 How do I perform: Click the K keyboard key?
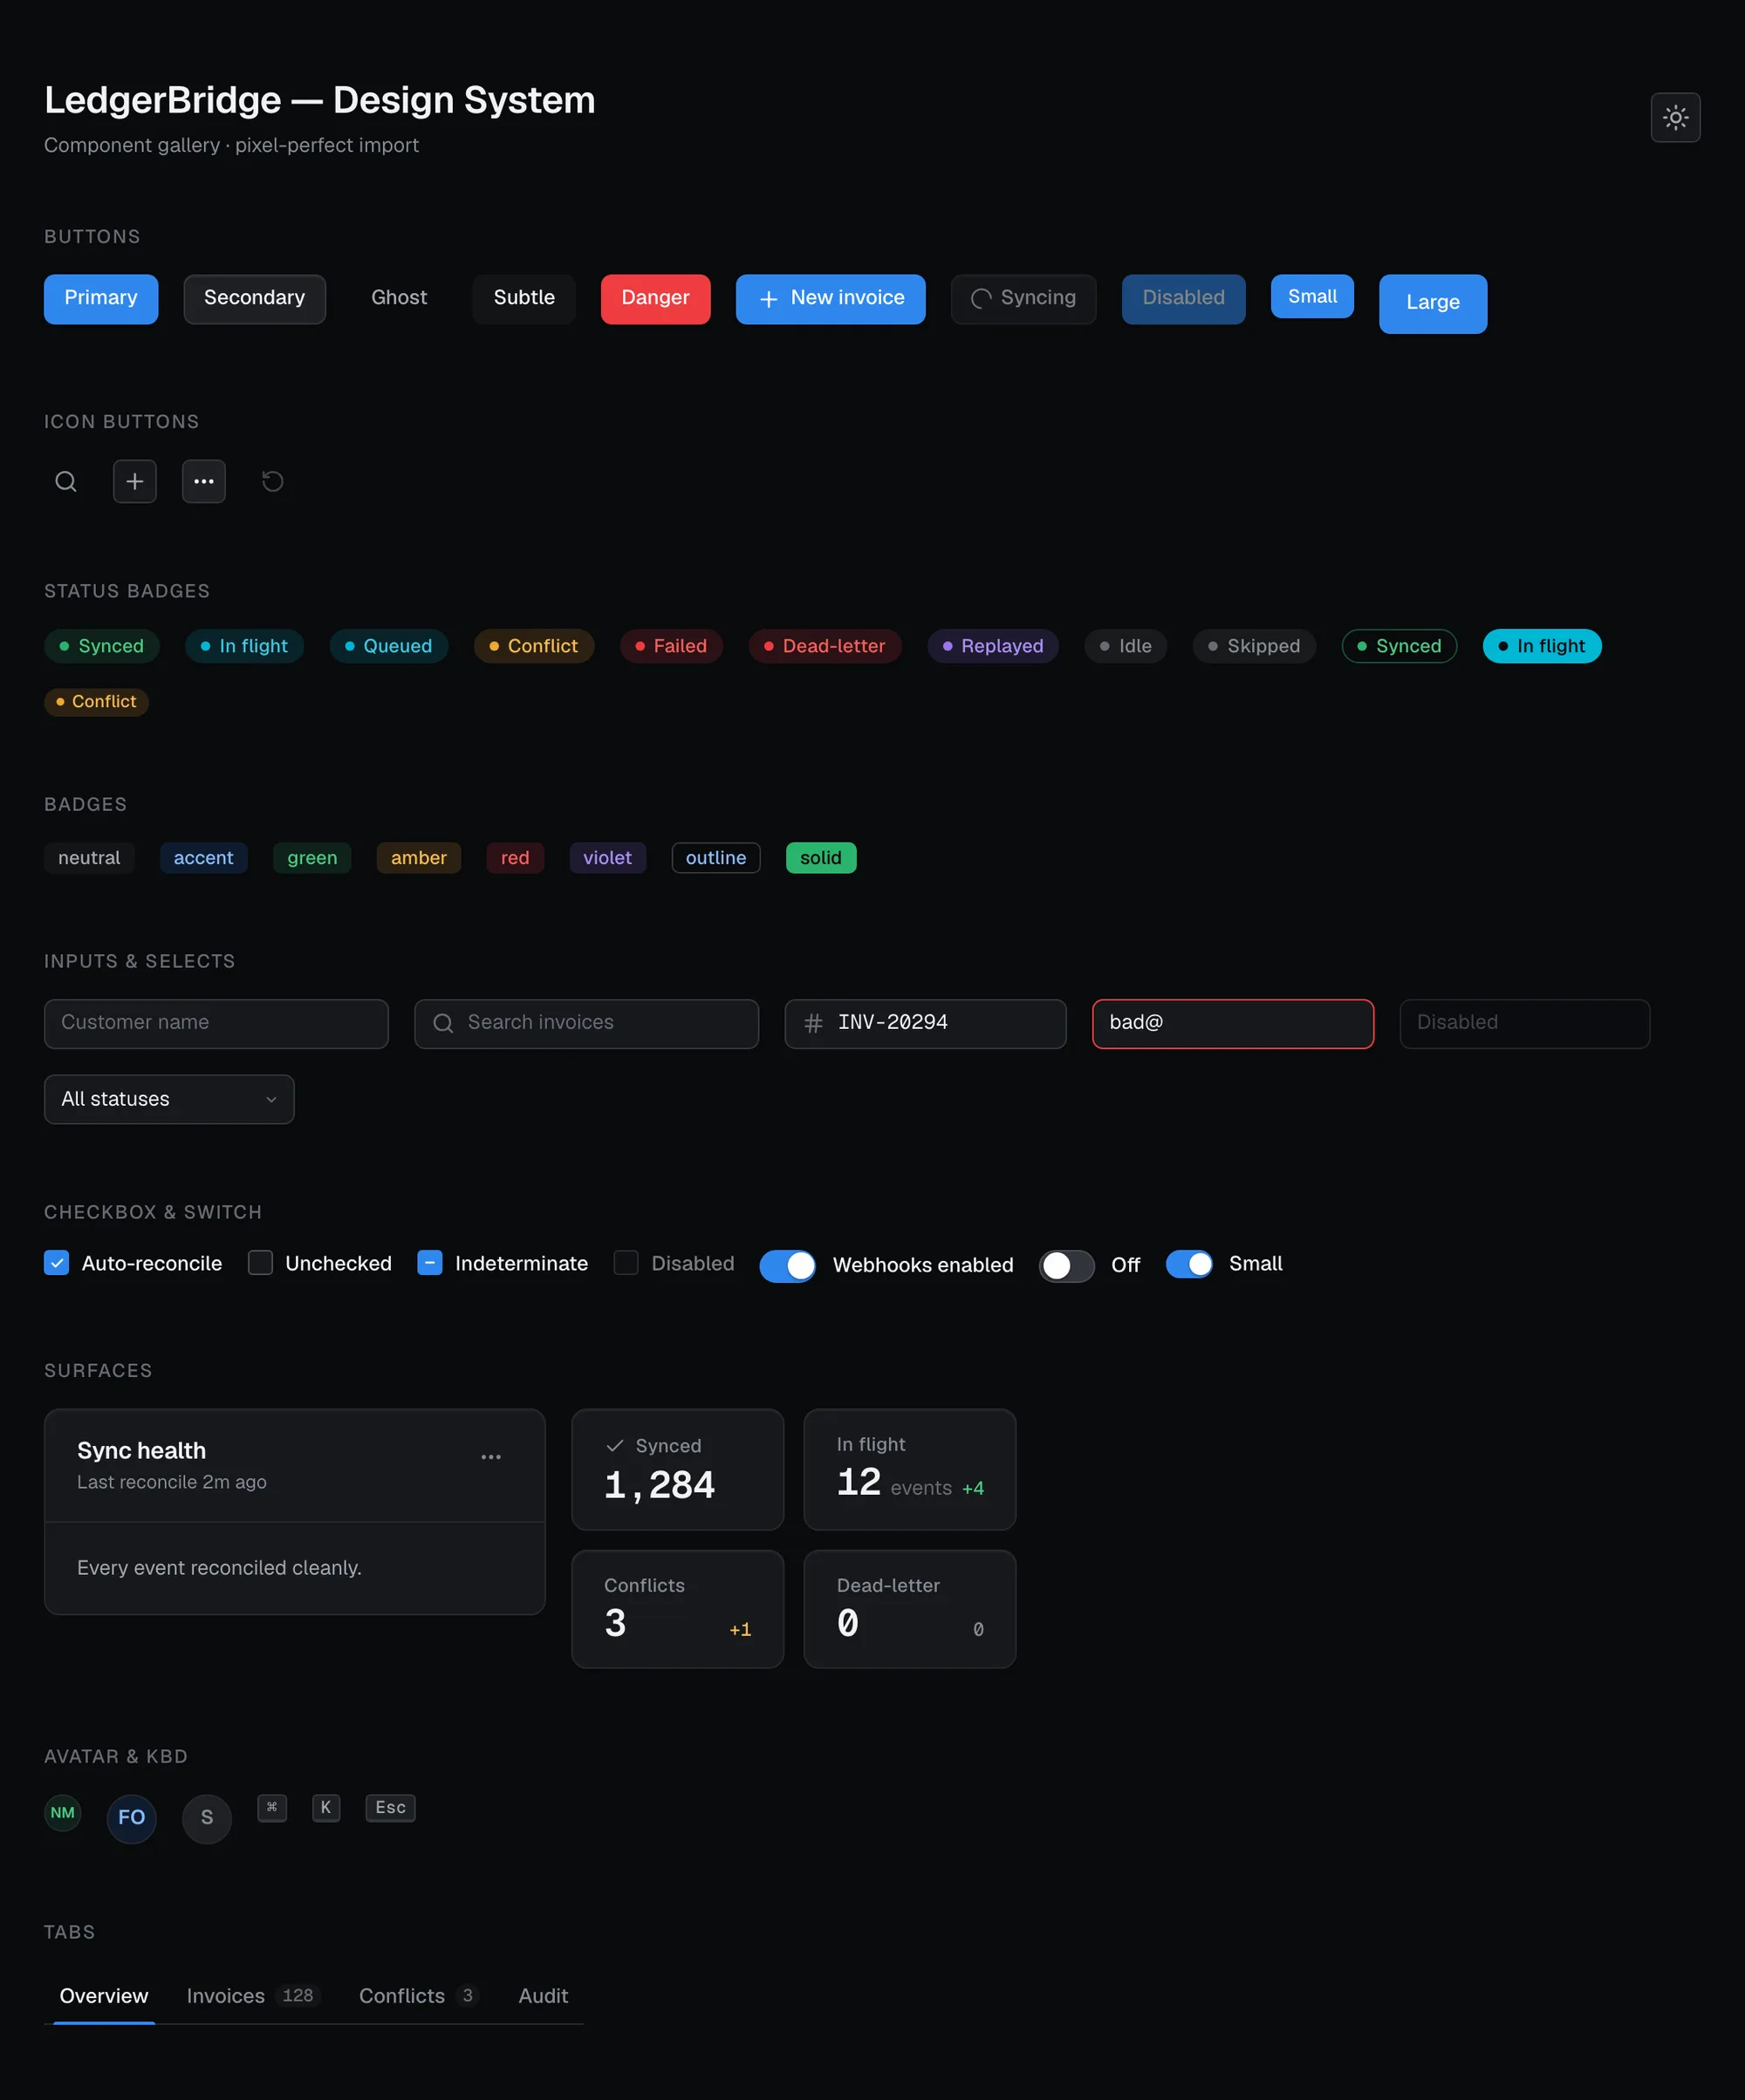point(326,1808)
